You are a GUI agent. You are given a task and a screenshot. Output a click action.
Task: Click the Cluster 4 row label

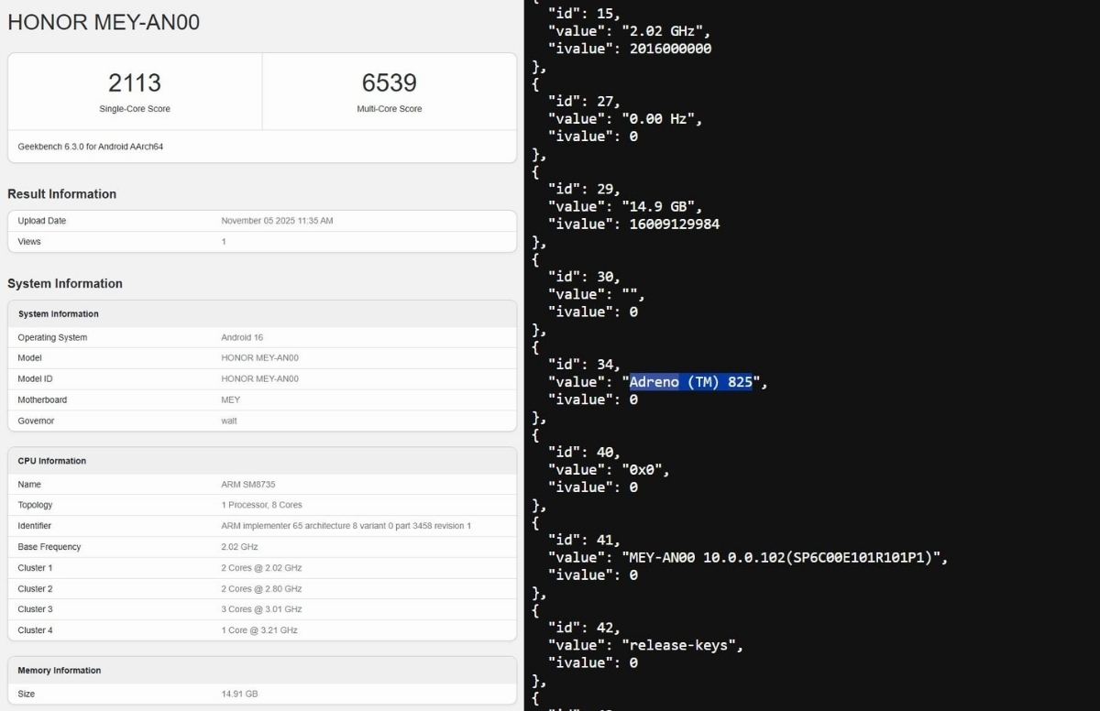35,630
